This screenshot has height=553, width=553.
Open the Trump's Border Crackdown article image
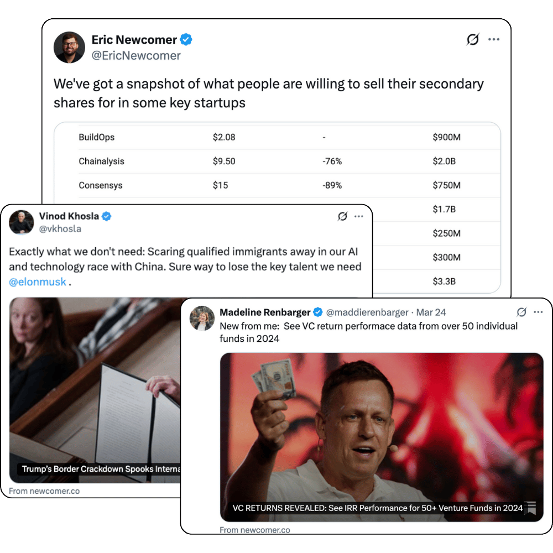tap(94, 387)
